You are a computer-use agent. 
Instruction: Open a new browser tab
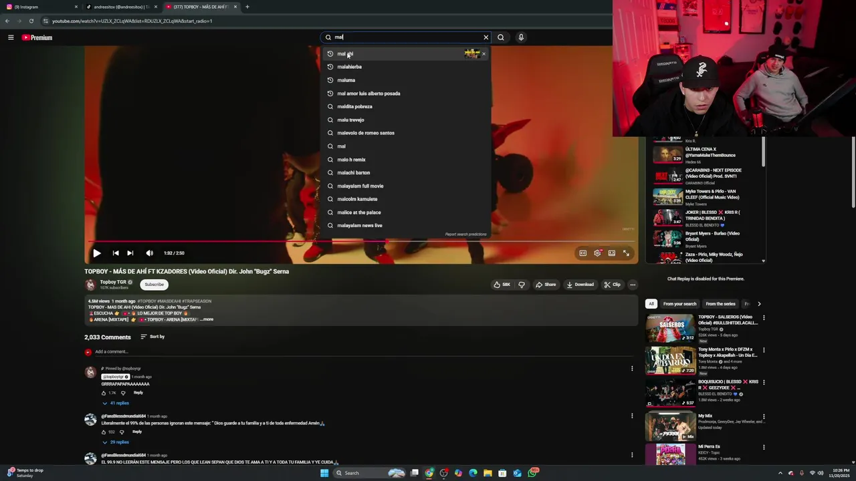pos(247,7)
